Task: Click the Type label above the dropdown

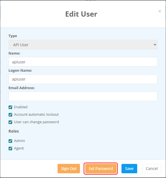Action: coord(13,36)
